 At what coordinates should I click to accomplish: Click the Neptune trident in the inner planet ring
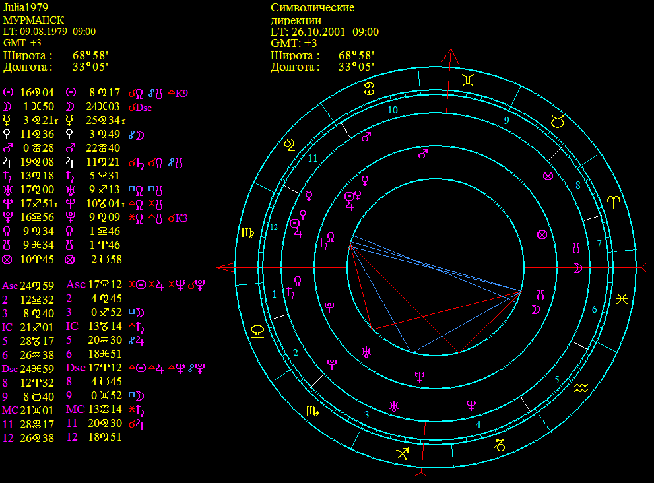pyautogui.click(x=420, y=377)
